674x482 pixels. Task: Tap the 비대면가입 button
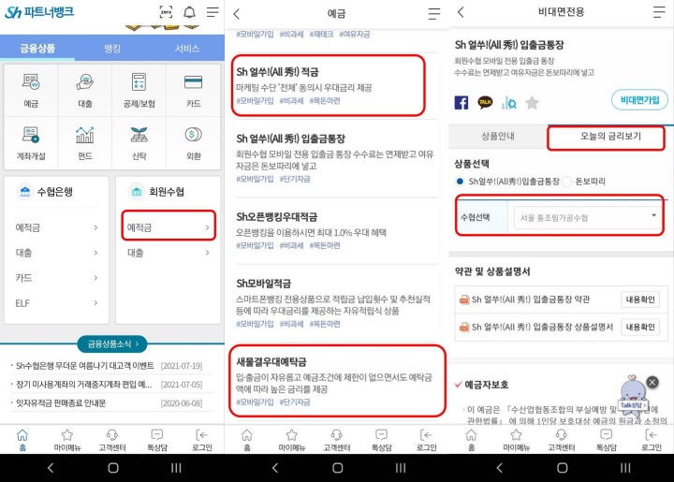[639, 99]
